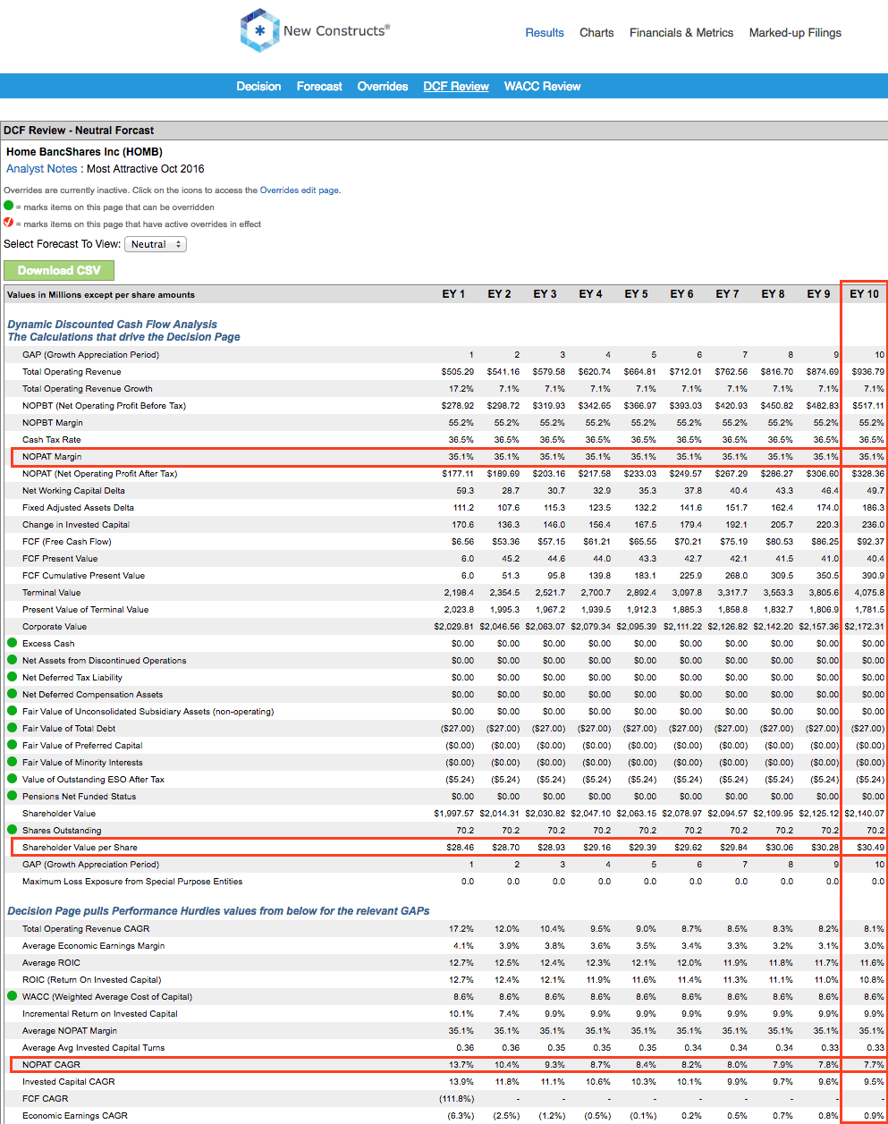Click the $2,172.31 corporate value cell
888x1124 pixels.
864,627
